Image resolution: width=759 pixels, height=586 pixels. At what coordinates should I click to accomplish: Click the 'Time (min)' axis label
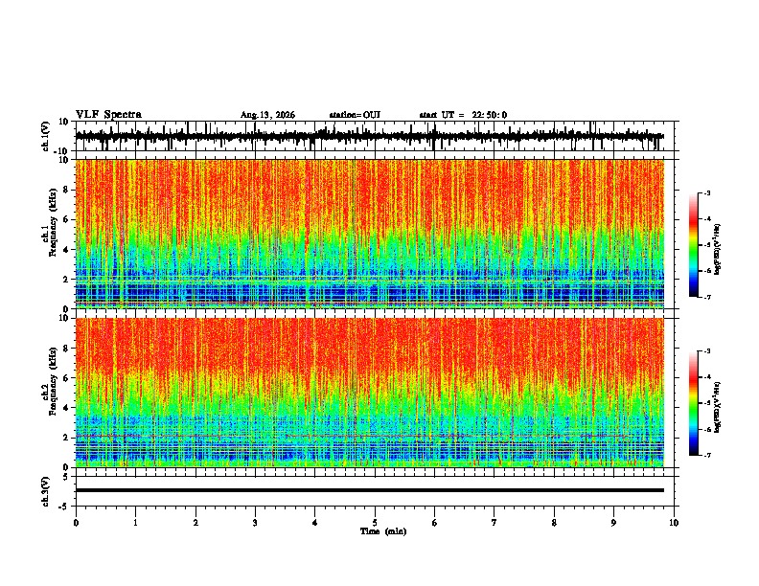tap(383, 531)
